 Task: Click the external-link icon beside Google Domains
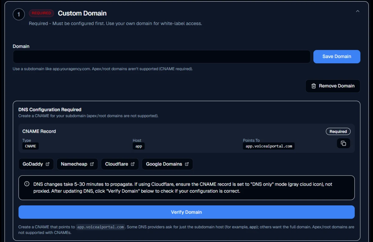click(x=186, y=164)
